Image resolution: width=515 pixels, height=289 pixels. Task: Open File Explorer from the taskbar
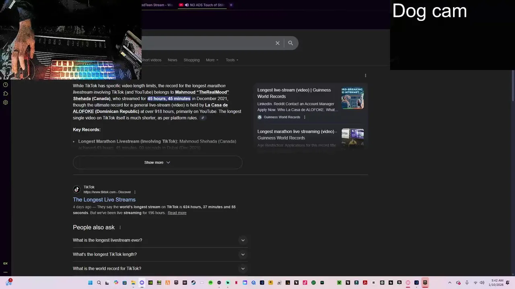click(x=133, y=283)
